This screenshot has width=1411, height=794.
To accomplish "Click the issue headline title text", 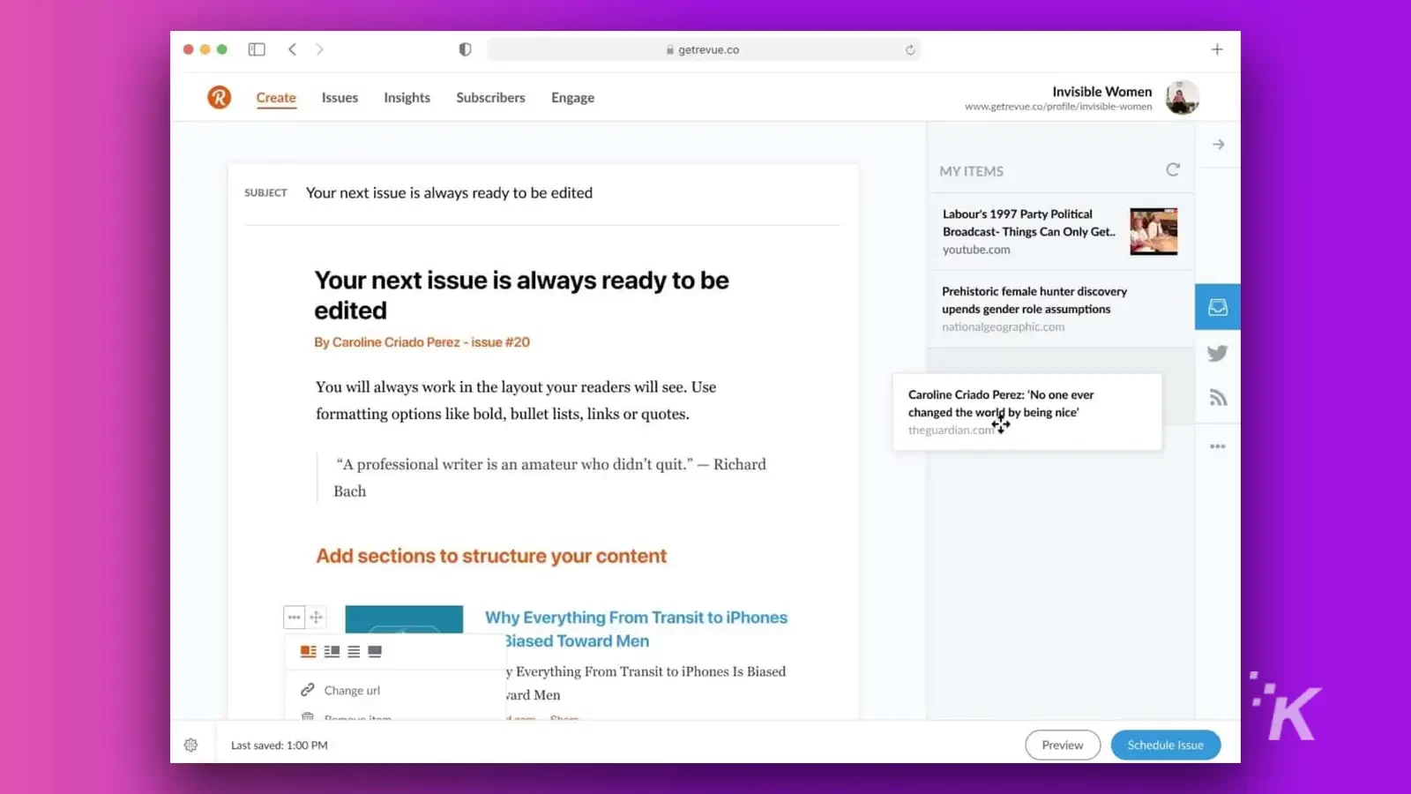I will (521, 296).
